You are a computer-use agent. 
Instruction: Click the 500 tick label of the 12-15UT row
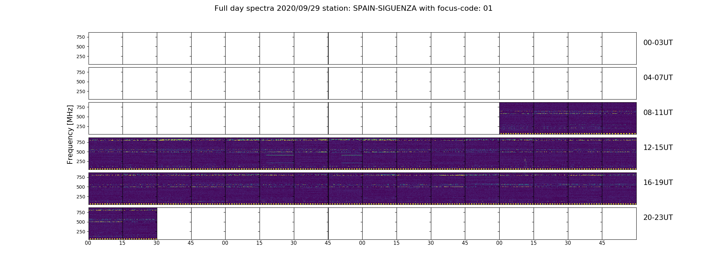(81, 152)
